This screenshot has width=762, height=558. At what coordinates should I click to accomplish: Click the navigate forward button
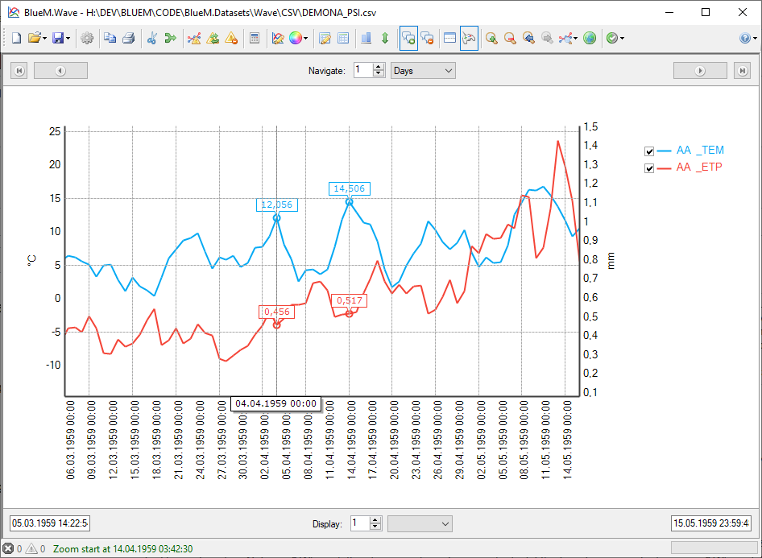point(700,71)
